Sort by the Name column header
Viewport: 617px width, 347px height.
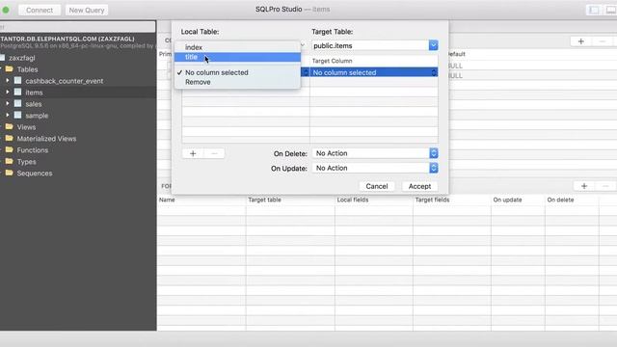[x=167, y=200]
